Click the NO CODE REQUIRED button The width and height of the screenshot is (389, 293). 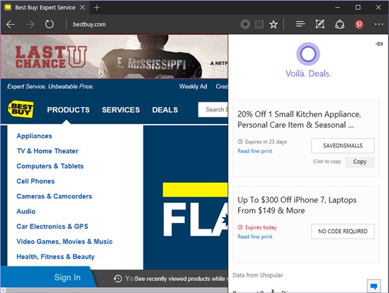[x=343, y=231]
